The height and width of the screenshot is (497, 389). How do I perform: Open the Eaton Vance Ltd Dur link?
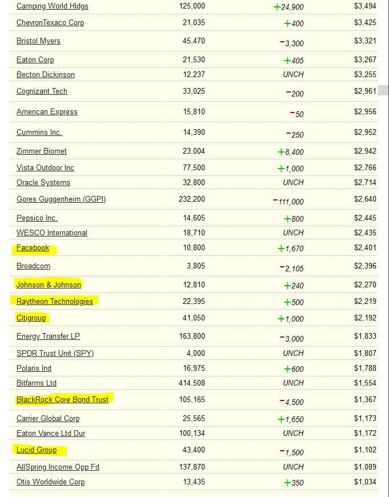(x=51, y=433)
